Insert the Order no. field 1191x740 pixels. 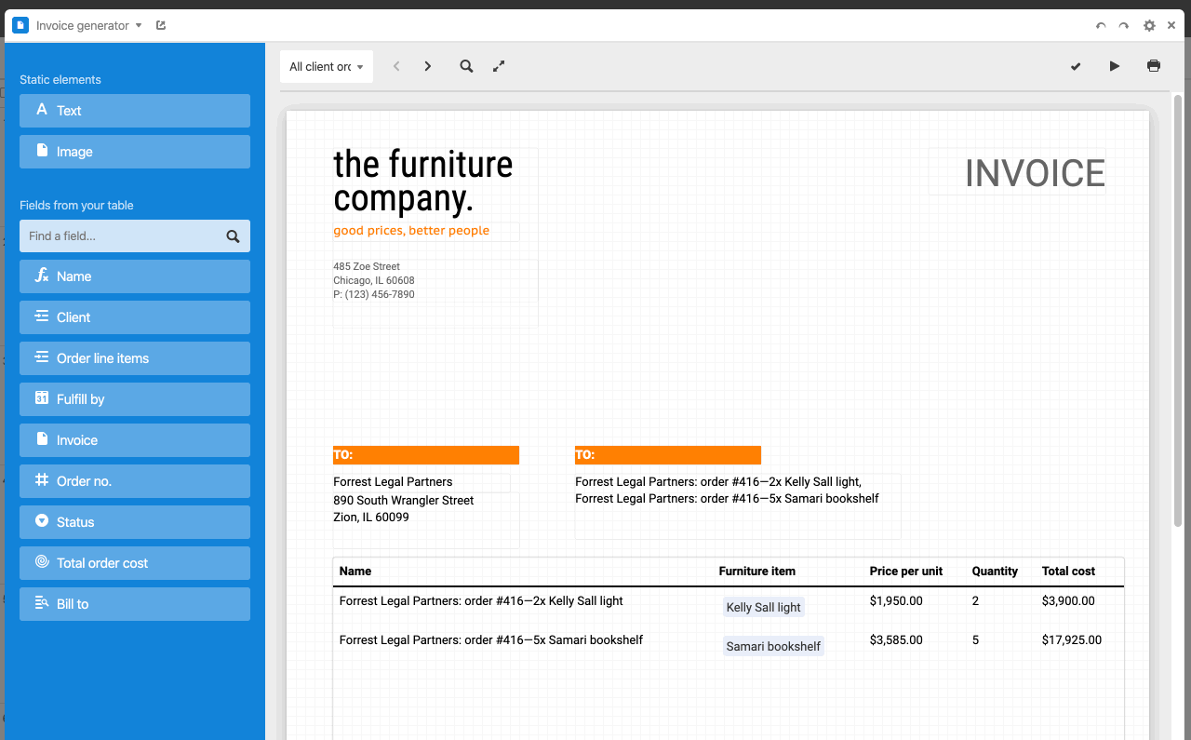135,481
